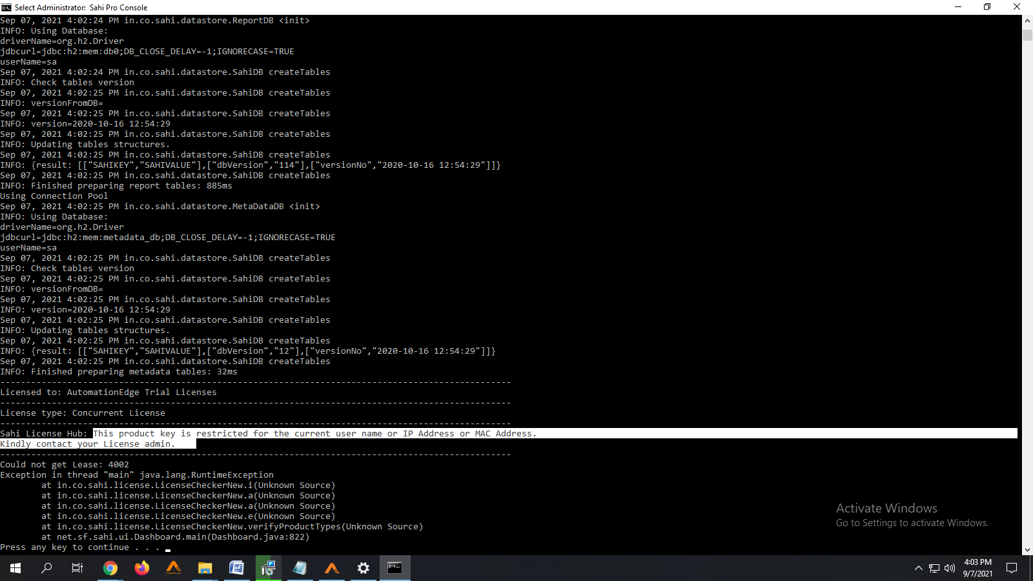Click the result line containing dbVersion "12"

[248, 351]
